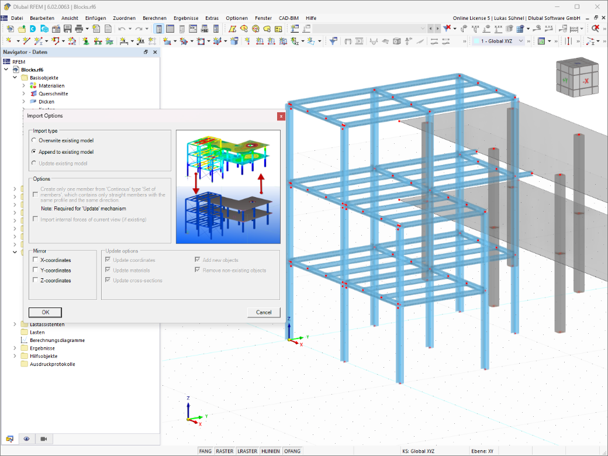Open the 1 - Global XYZ dropdown
The height and width of the screenshot is (456, 608).
499,41
